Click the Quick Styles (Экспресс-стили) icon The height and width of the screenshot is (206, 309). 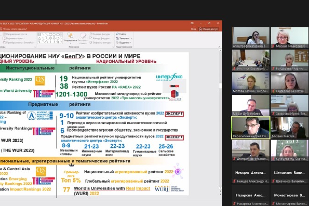[x=83, y=37]
